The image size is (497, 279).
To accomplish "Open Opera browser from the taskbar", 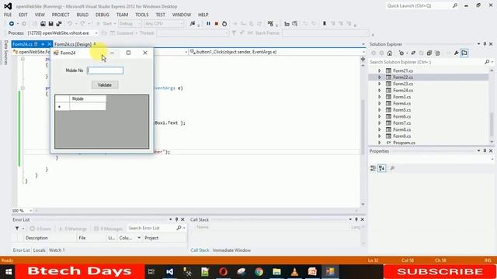I will (x=223, y=272).
